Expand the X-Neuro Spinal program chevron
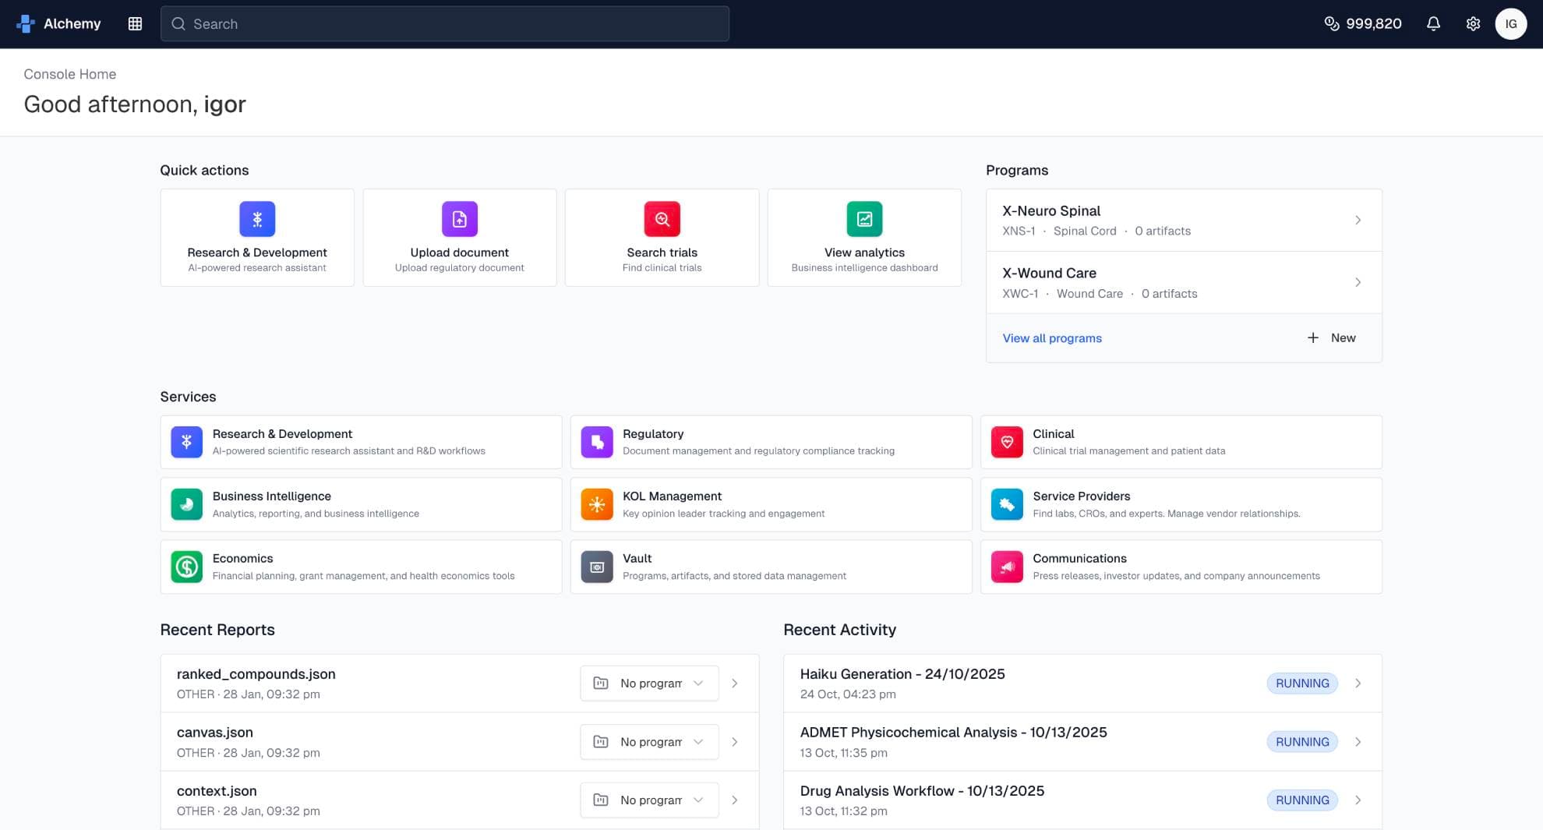 coord(1358,220)
